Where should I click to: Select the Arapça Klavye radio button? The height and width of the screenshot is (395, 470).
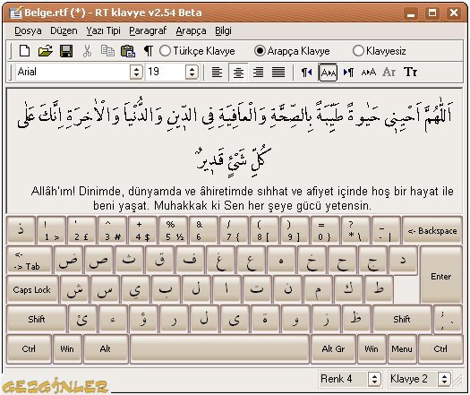coord(260,51)
